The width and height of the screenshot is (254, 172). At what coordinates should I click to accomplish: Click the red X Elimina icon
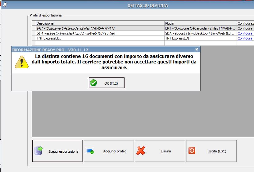(141, 151)
